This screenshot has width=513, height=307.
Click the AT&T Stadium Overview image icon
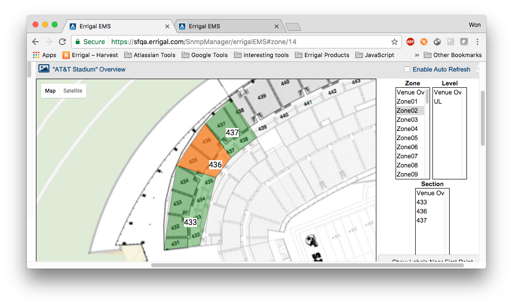(x=44, y=69)
